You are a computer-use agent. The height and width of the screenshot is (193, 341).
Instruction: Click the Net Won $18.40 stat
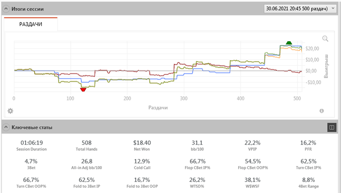[142, 145]
